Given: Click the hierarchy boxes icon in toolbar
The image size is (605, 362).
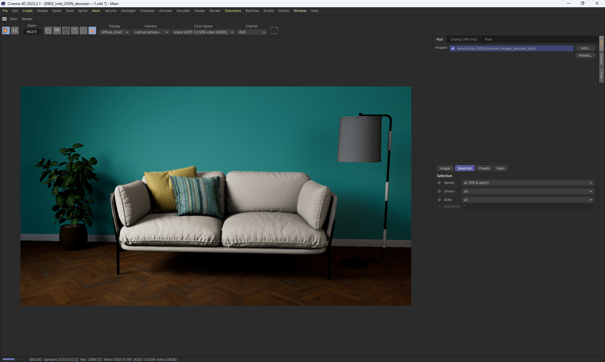Looking at the screenshot, I should [75, 31].
